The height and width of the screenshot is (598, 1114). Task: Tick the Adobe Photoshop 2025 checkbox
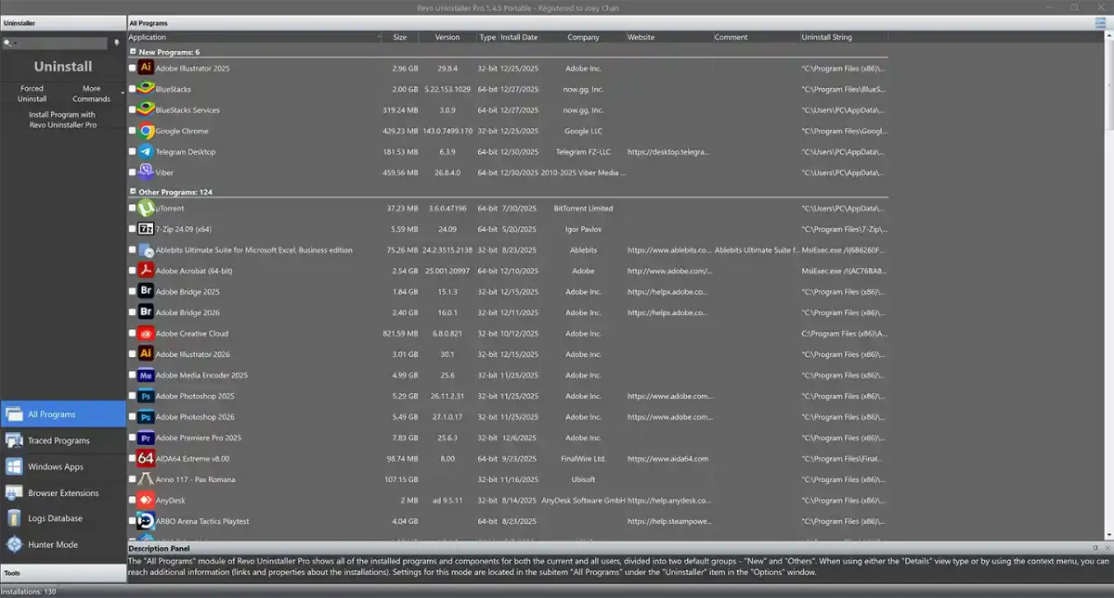(132, 396)
